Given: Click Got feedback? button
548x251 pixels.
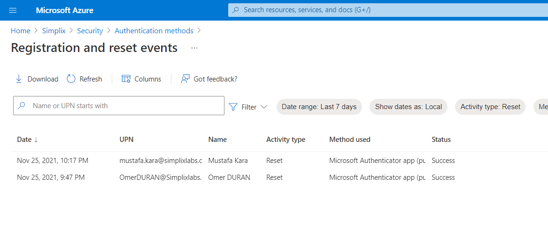Looking at the screenshot, I should click(x=209, y=79).
